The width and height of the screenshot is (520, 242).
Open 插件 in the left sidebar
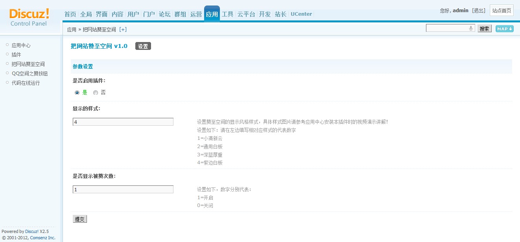pyautogui.click(x=16, y=55)
